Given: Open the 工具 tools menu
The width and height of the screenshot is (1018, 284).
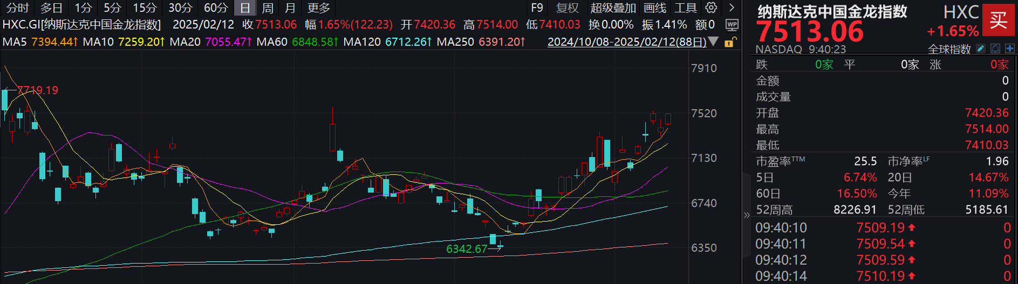Looking at the screenshot, I should 686,8.
